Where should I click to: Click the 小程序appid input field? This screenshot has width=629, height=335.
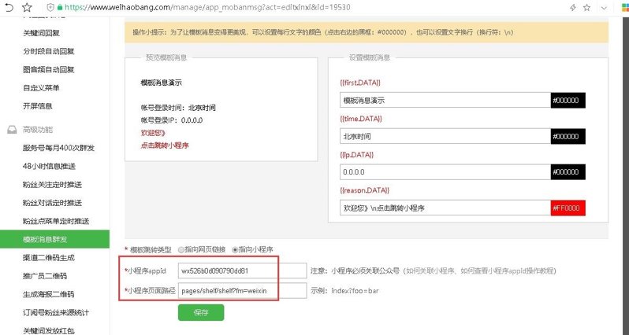click(242, 271)
